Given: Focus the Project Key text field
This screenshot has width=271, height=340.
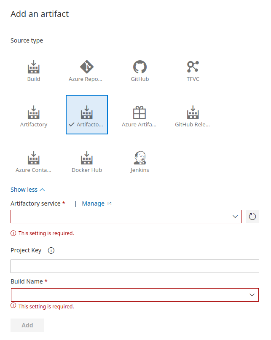Looking at the screenshot, I should click(x=134, y=266).
